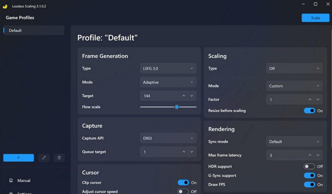This screenshot has height=194, width=332.
Task: Click the pencil edit profile icon
Action: 44,158
